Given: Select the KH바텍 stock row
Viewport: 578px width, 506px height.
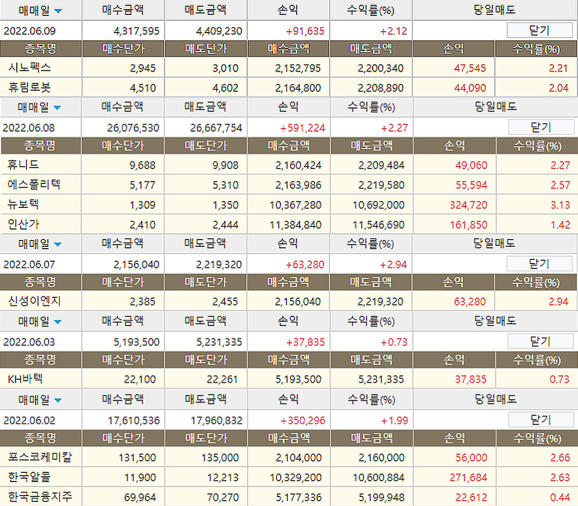Looking at the screenshot, I should pyautogui.click(x=26, y=379).
